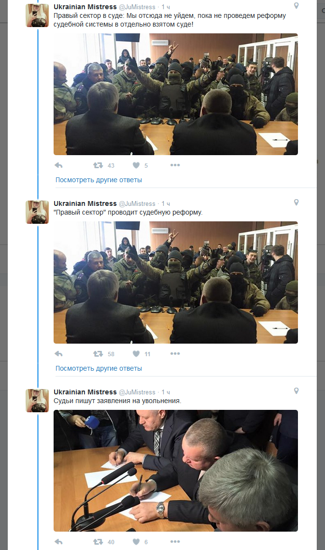Like the third tweet with 6 likes
325x550 pixels.
click(x=136, y=542)
